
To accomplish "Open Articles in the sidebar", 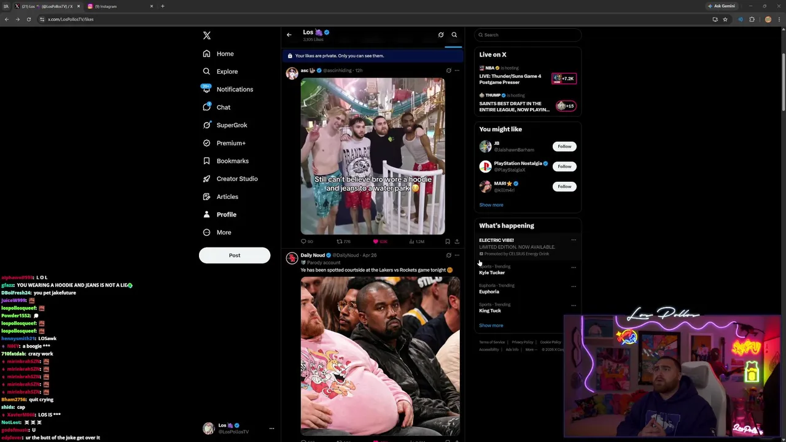I will (x=220, y=196).
